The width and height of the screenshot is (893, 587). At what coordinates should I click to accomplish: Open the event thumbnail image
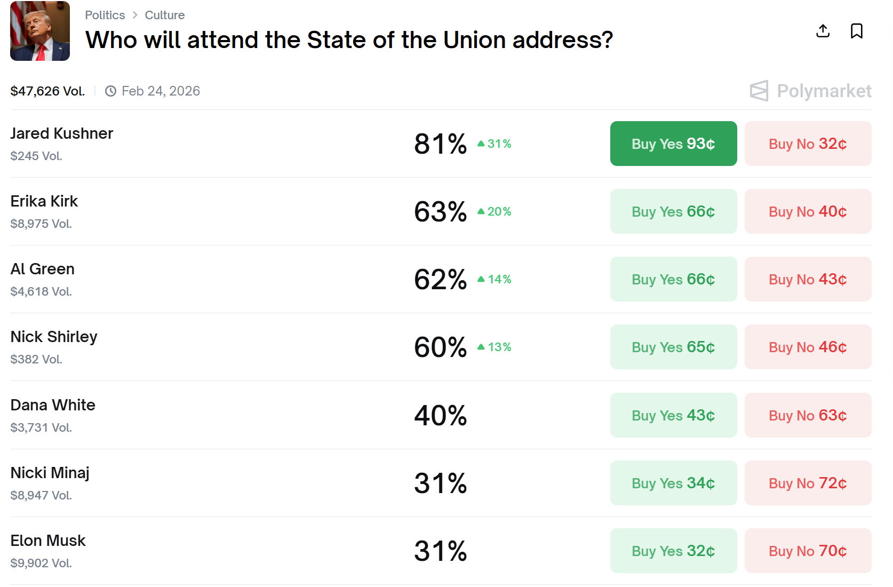click(40, 31)
